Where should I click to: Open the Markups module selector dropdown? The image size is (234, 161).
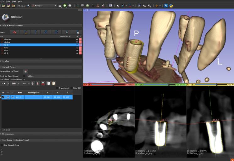pyautogui.click(x=44, y=6)
